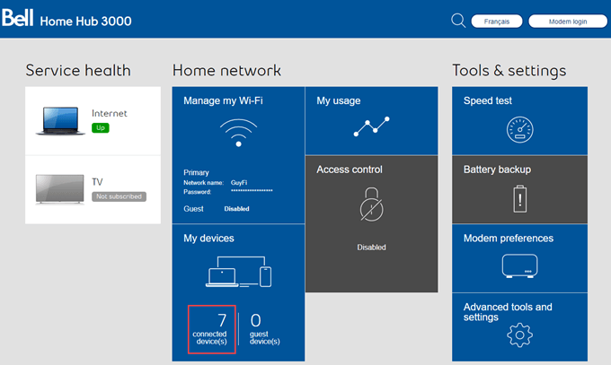
Task: Open the My devices title
Action: pyautogui.click(x=208, y=239)
